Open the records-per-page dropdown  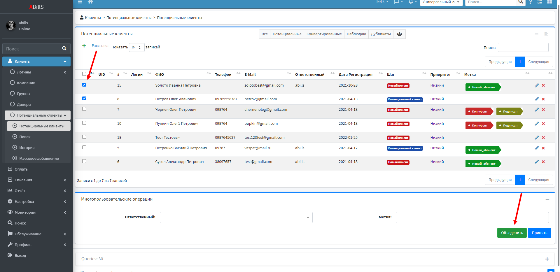136,47
